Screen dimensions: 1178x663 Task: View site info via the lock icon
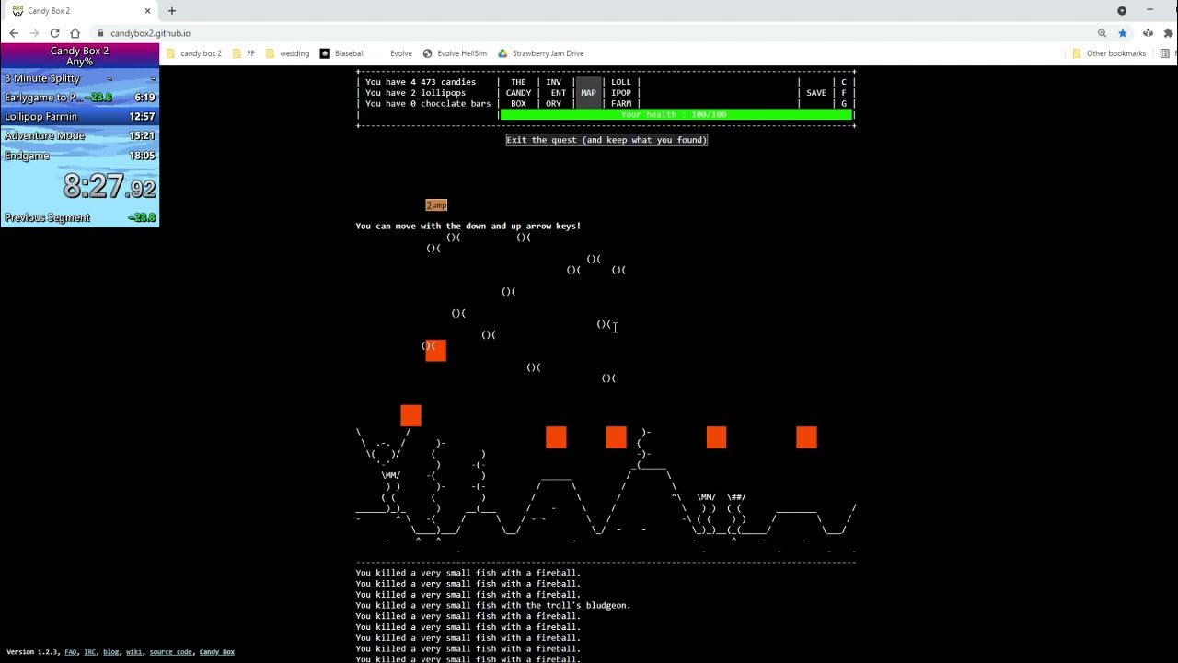(101, 33)
